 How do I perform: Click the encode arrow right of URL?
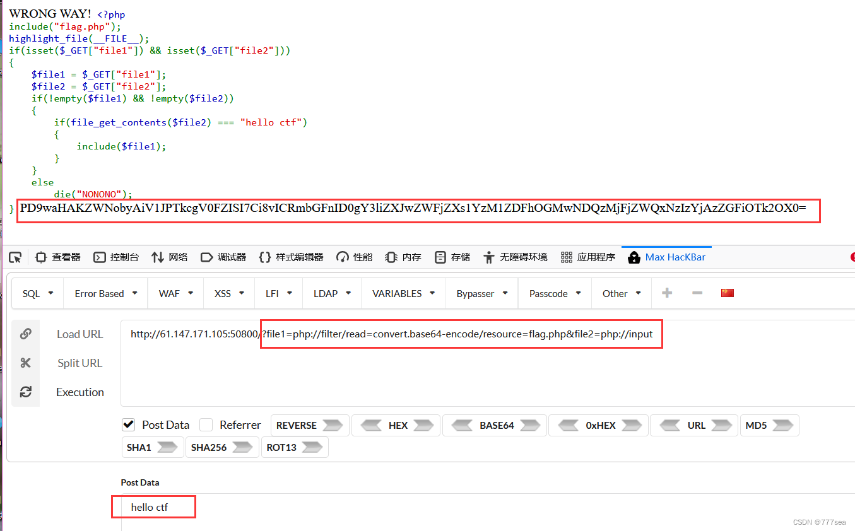coord(721,426)
